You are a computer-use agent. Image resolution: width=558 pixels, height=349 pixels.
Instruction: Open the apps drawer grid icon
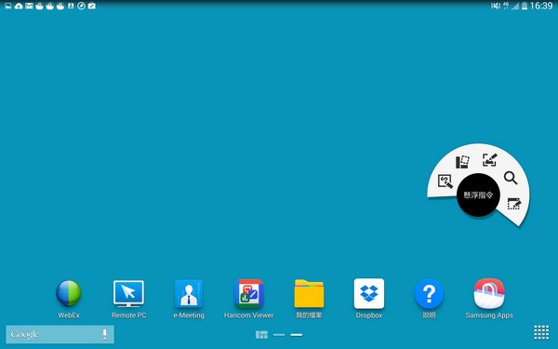(x=541, y=332)
